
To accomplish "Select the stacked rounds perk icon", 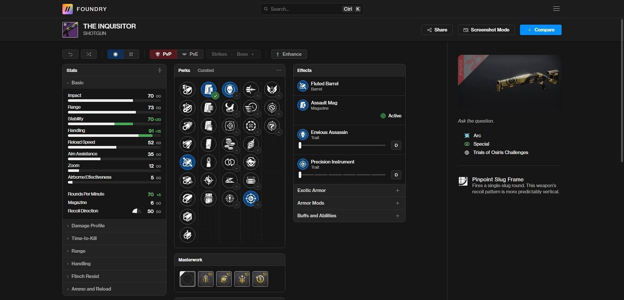I will point(251,180).
